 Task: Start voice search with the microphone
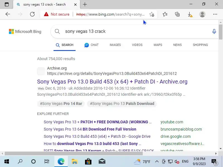click(214, 31)
